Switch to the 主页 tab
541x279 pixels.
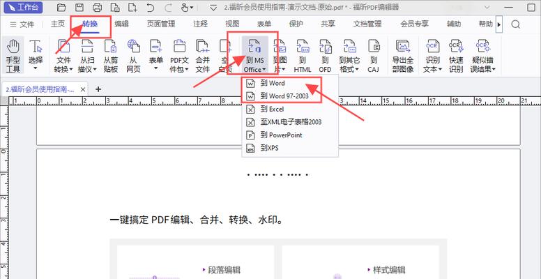pyautogui.click(x=58, y=24)
